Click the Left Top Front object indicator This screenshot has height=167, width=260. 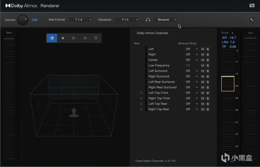pyautogui.click(x=141, y=93)
